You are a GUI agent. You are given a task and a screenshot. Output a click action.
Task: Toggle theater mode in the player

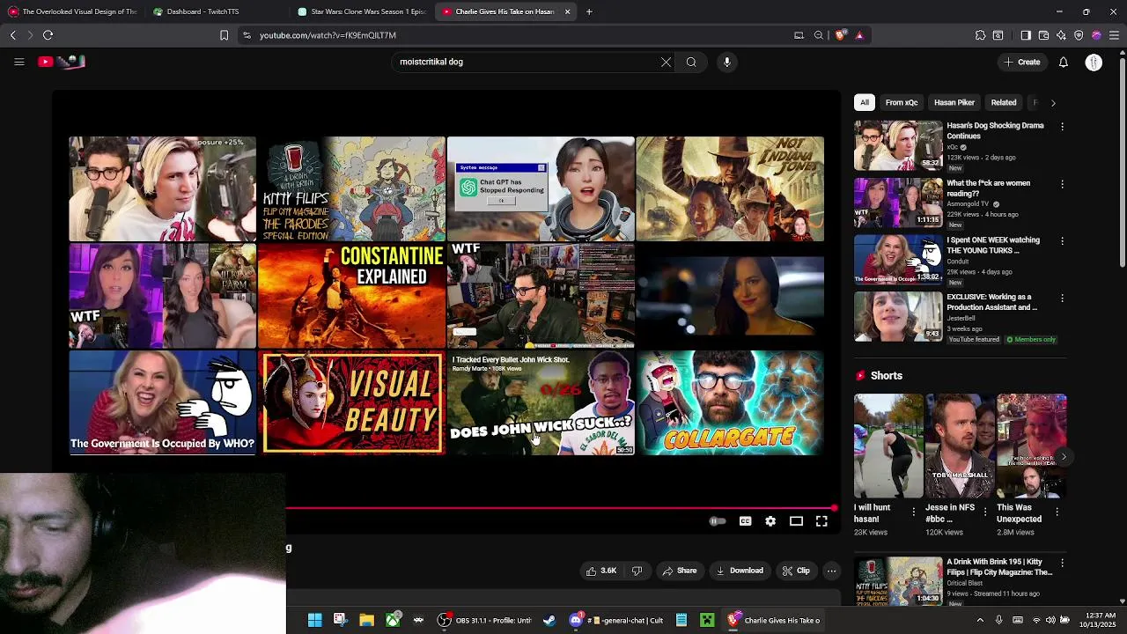click(796, 521)
